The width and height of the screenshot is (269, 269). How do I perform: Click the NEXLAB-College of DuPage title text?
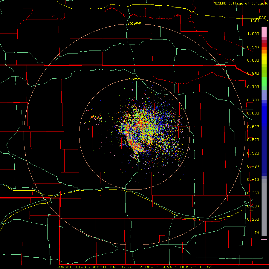pyautogui.click(x=239, y=3)
